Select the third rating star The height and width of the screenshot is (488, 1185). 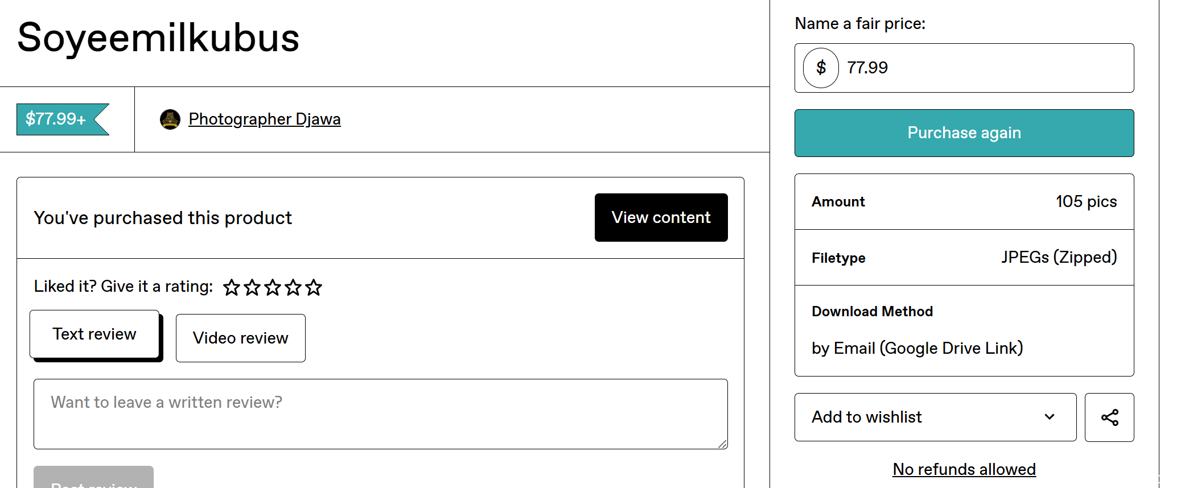point(272,287)
